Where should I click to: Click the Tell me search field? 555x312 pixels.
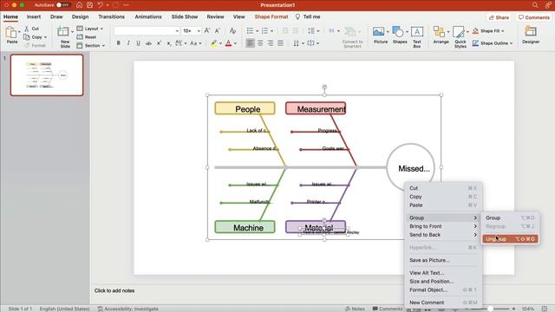tap(308, 16)
